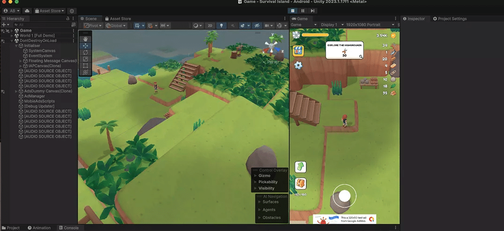The width and height of the screenshot is (504, 231).
Task: Expand Pickability in Control Overlay
Action: (256, 182)
